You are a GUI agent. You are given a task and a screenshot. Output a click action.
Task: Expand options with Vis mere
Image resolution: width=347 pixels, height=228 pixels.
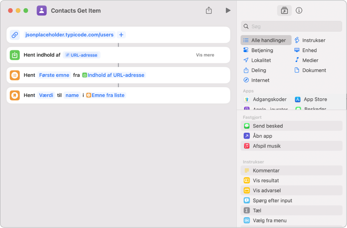[x=205, y=55]
